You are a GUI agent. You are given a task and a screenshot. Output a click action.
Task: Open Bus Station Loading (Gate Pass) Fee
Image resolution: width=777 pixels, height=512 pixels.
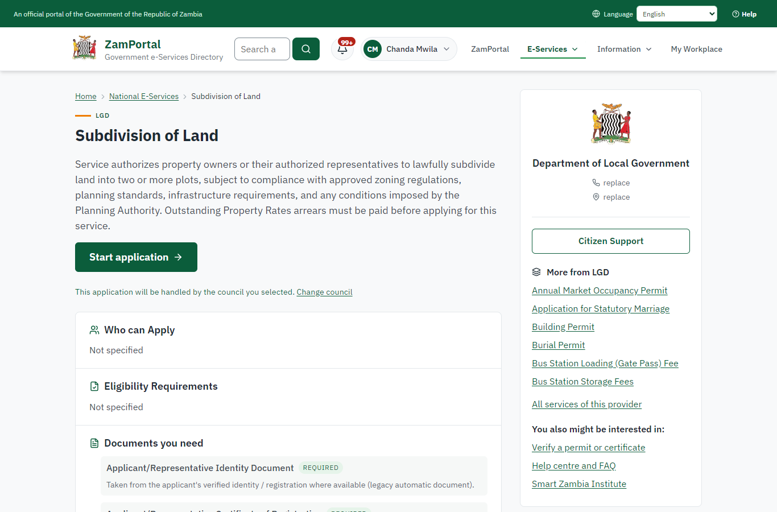[x=605, y=363]
